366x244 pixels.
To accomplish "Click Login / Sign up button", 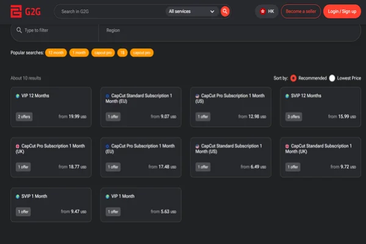I will [342, 11].
